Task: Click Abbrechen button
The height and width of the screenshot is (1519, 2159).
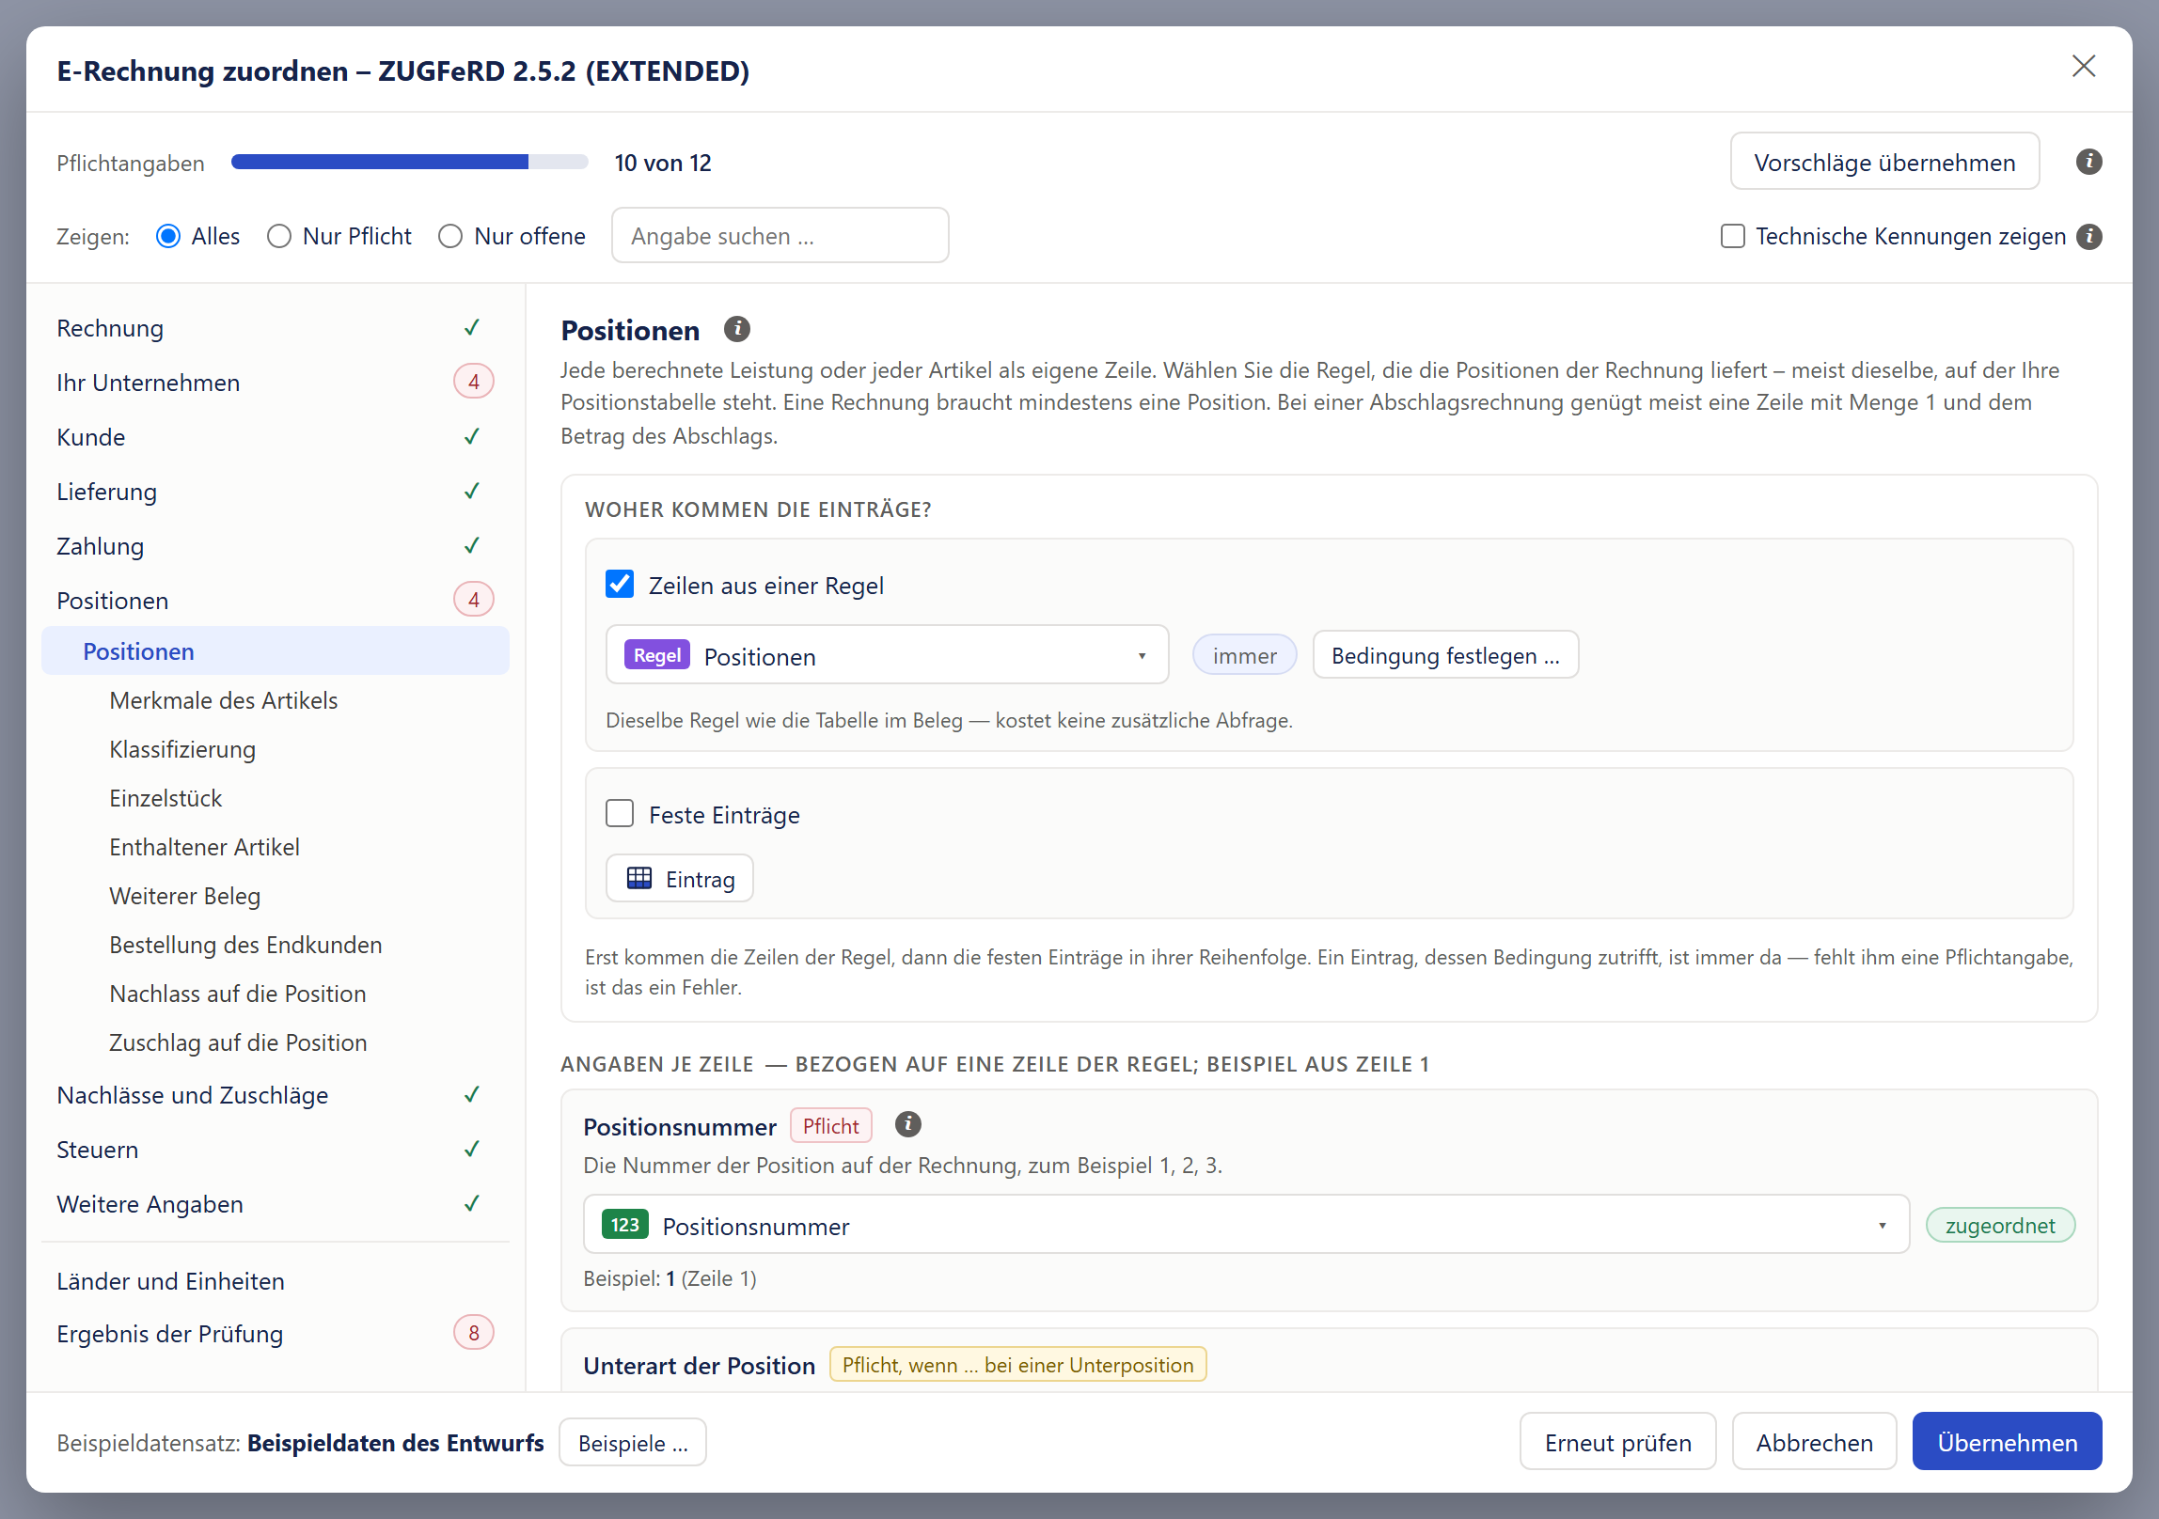Action: tap(1814, 1442)
